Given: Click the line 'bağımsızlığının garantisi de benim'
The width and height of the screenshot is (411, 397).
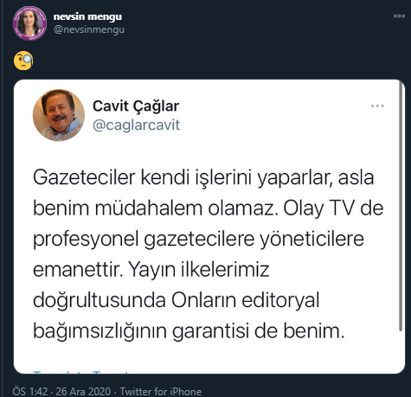Looking at the screenshot, I should (x=189, y=331).
